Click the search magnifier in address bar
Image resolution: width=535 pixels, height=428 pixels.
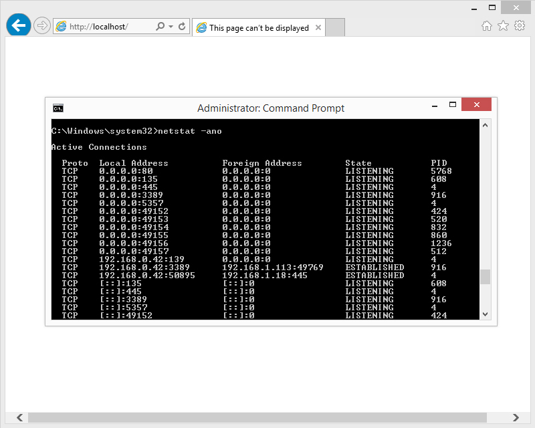point(160,26)
